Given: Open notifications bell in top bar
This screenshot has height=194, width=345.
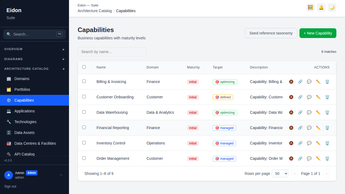Looking at the screenshot, I should (x=321, y=8).
